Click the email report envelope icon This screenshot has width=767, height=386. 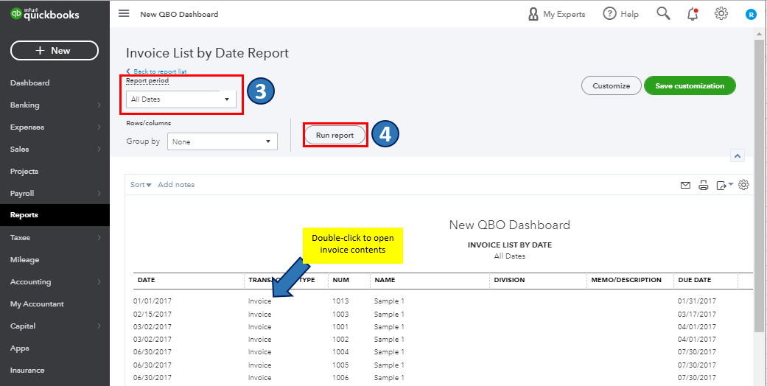[685, 185]
